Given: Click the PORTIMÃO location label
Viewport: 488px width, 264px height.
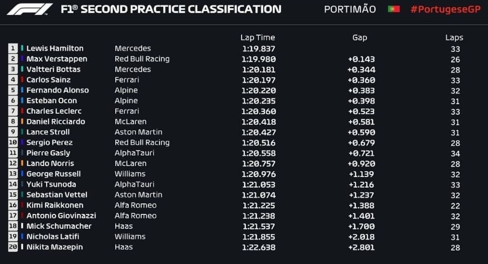Looking at the screenshot, I should 350,9.
